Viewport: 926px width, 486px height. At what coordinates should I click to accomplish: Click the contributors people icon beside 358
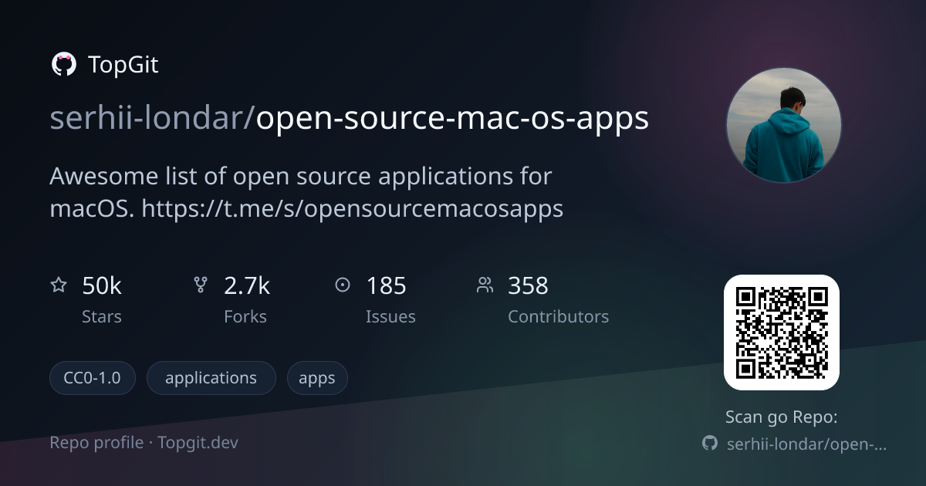[x=485, y=285]
